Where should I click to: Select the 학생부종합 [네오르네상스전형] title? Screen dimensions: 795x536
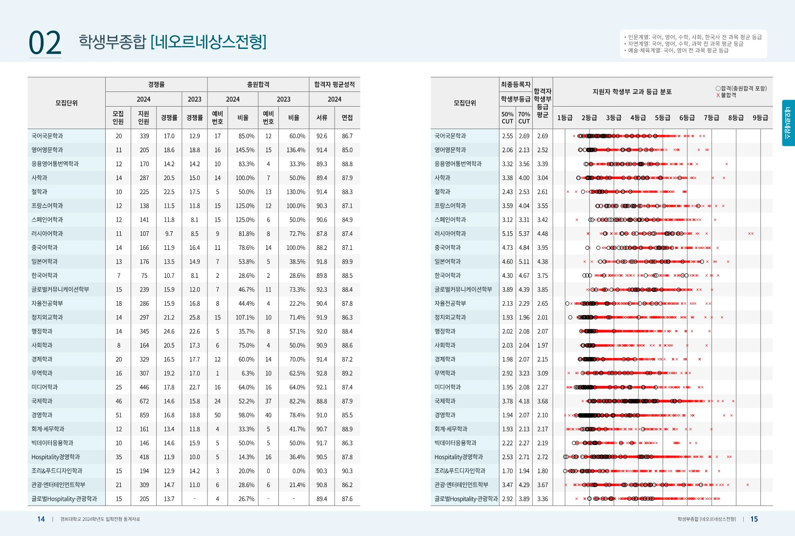(x=171, y=43)
